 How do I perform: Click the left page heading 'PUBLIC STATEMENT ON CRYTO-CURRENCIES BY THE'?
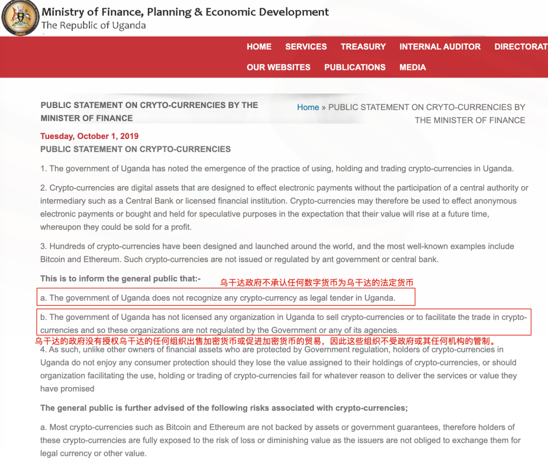[x=149, y=105]
